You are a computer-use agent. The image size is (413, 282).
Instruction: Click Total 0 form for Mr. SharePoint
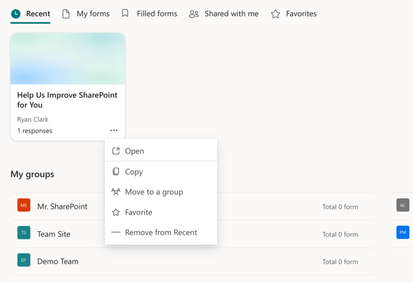coord(340,207)
